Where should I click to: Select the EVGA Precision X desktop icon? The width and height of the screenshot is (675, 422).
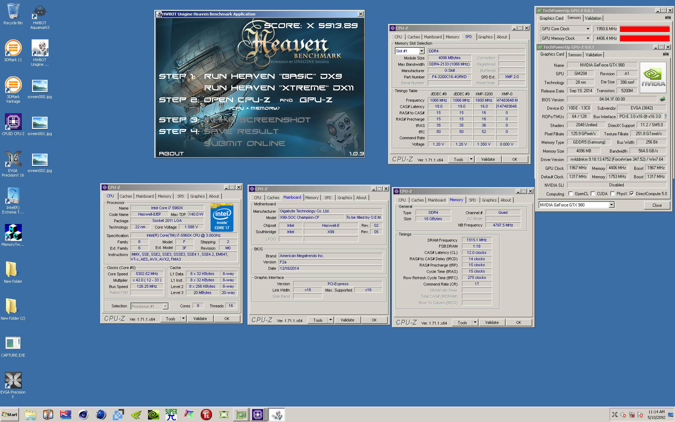point(13,385)
